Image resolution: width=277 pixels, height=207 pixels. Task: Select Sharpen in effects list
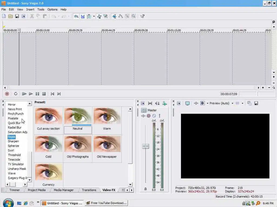pos(13,141)
